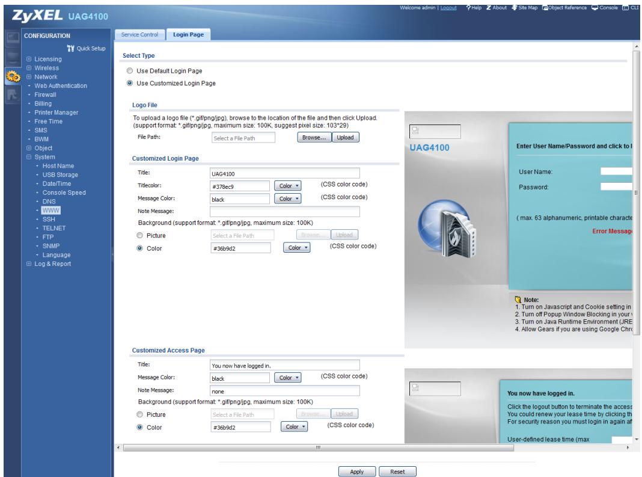Open Free Time menu item

48,122
